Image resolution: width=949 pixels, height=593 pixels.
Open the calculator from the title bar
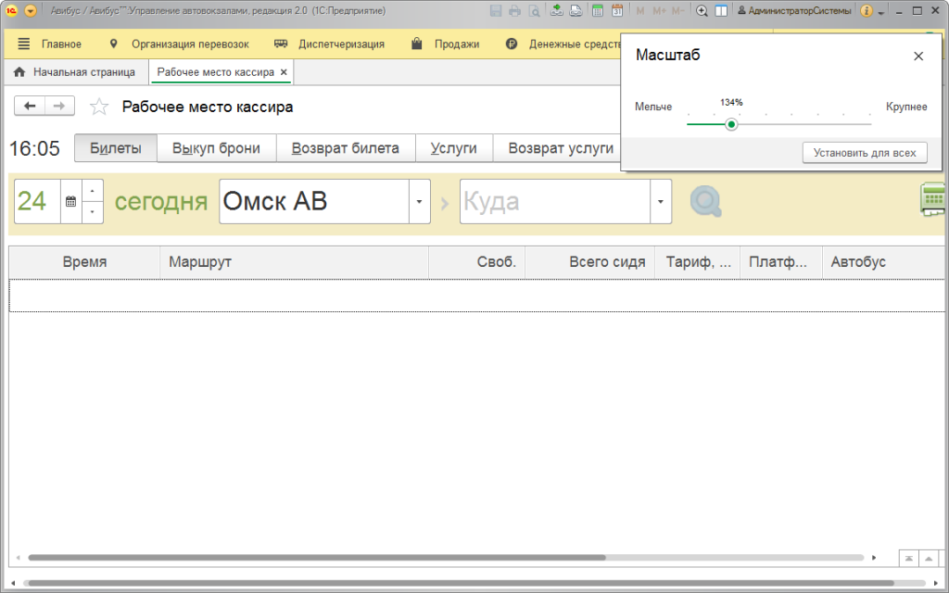click(597, 11)
